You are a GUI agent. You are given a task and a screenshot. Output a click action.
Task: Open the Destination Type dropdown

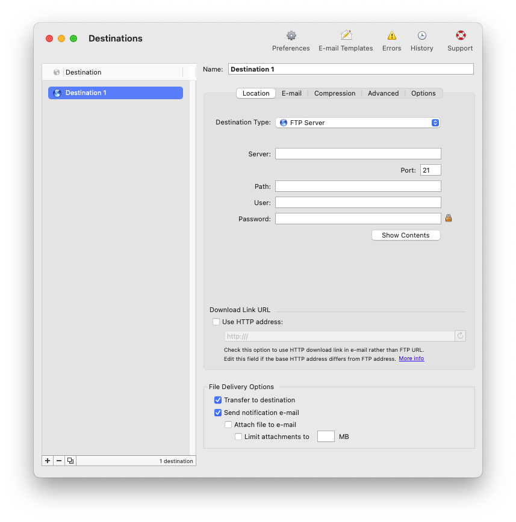358,123
